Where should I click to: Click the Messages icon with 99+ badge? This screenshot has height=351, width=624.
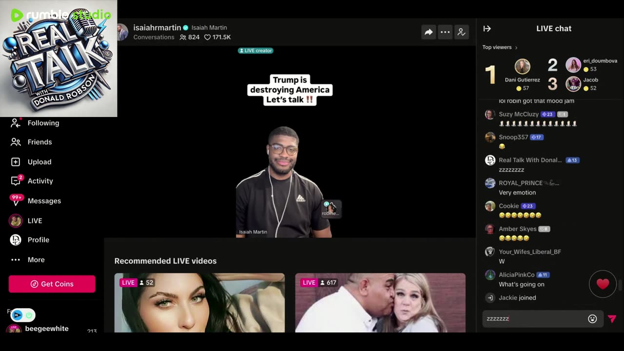16,200
